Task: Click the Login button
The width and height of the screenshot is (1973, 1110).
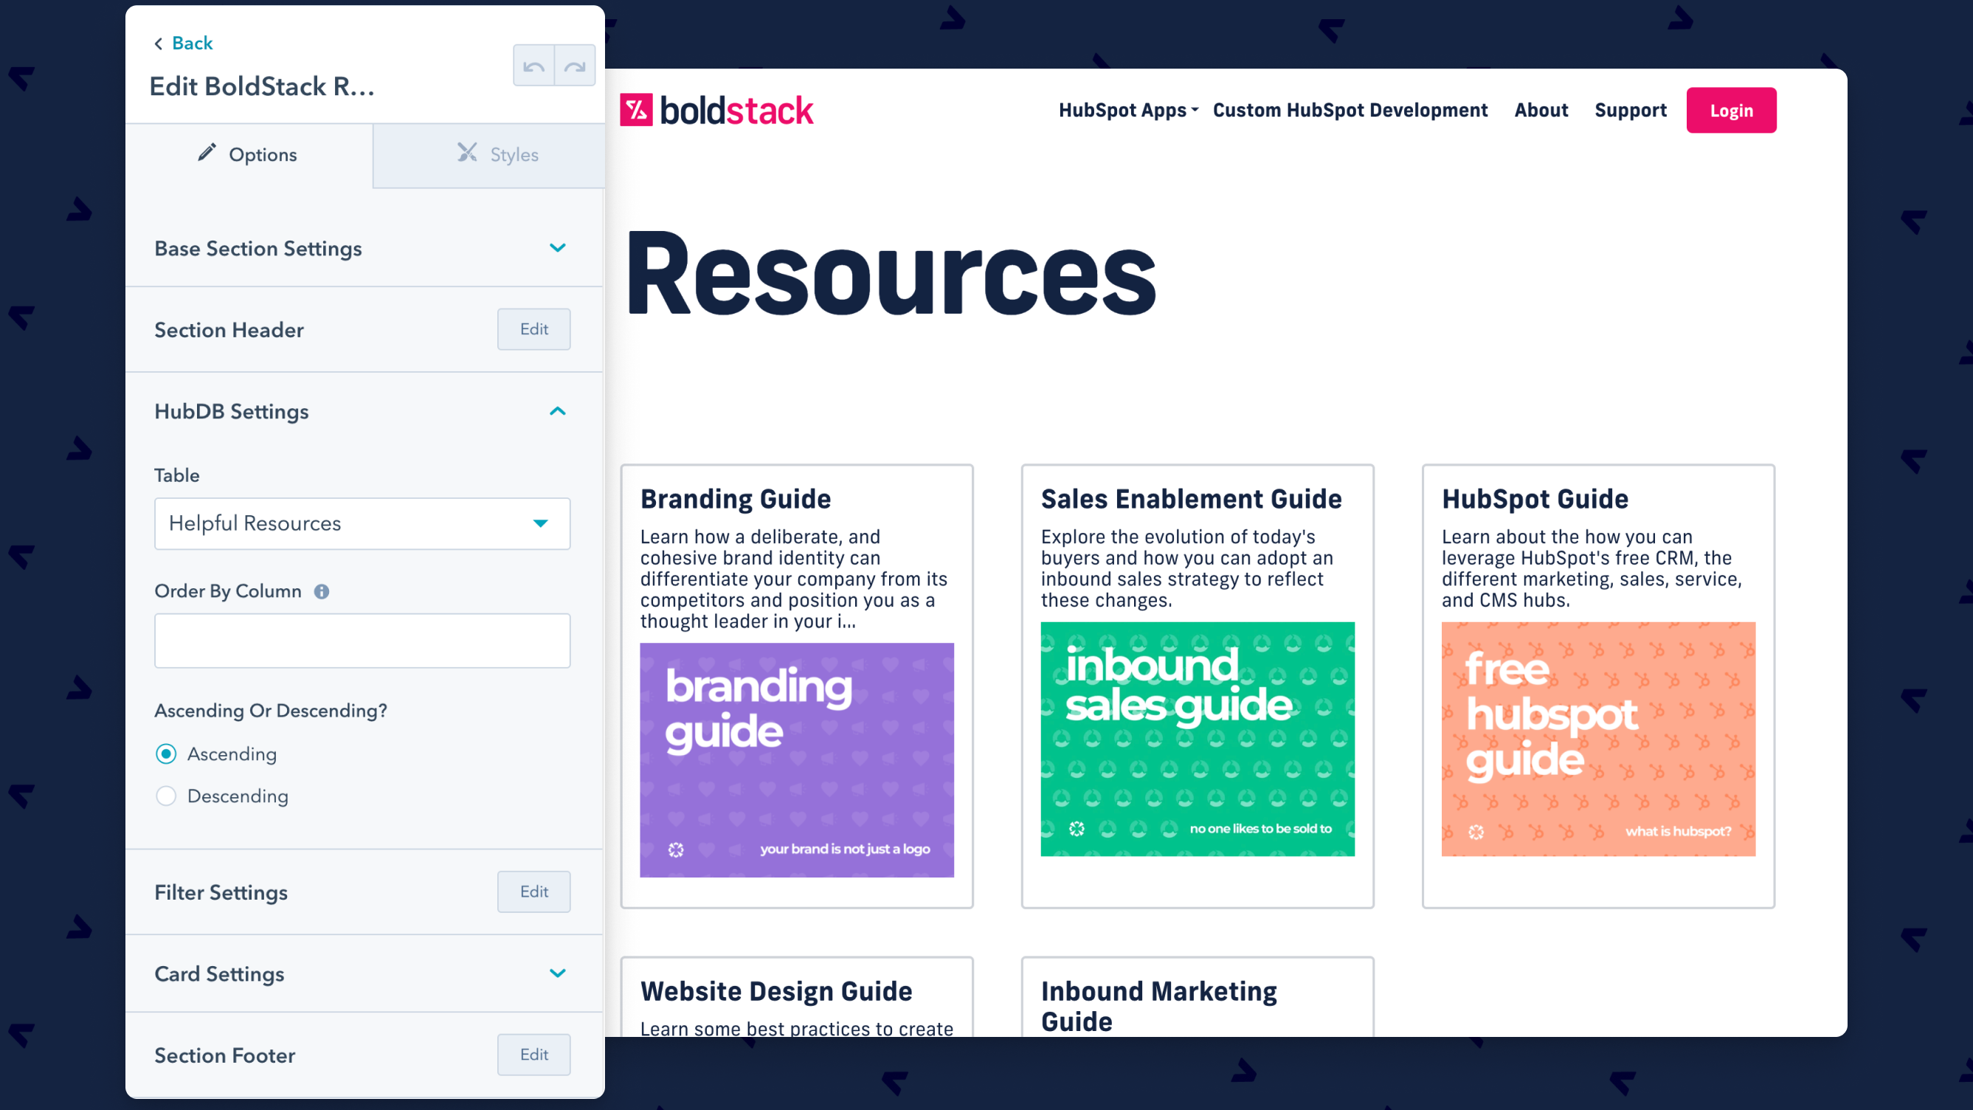Action: [x=1731, y=109]
